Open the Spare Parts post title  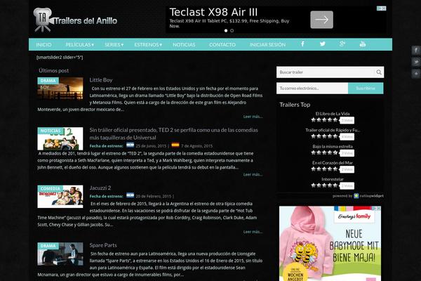(103, 245)
